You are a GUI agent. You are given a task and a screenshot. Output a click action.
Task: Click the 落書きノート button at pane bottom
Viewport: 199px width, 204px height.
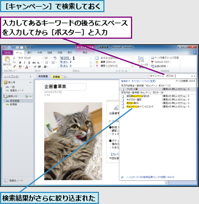13,181
